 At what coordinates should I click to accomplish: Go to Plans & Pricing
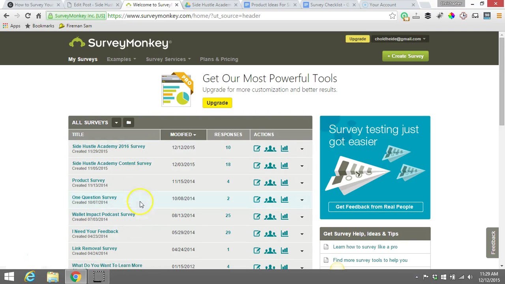click(219, 59)
